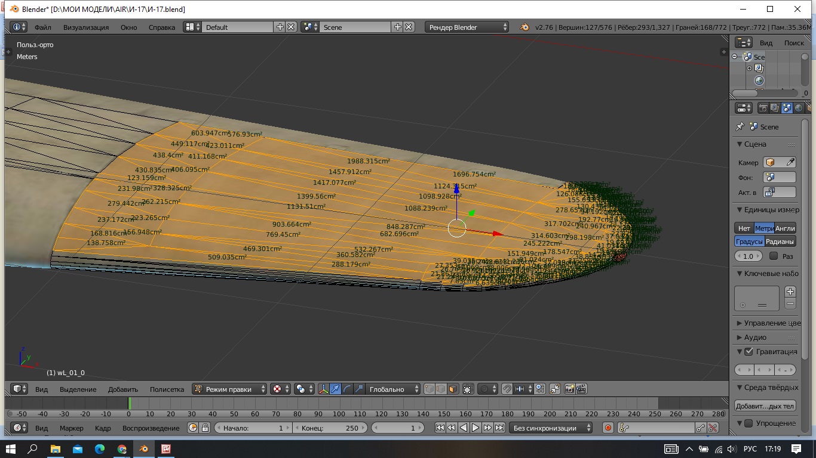816x458 pixels.
Task: Click the Render properties camera tab icon
Action: [763, 108]
